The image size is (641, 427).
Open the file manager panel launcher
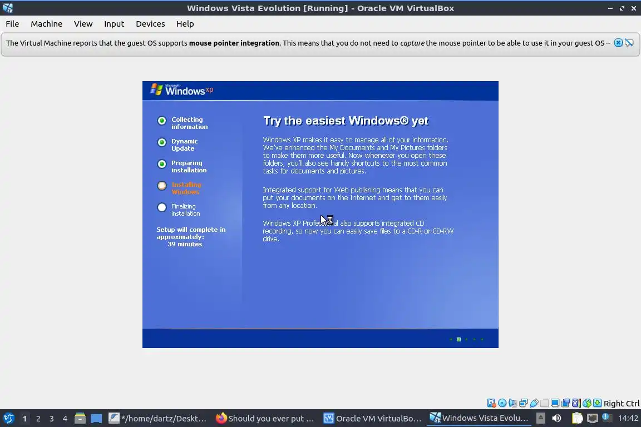(80, 418)
